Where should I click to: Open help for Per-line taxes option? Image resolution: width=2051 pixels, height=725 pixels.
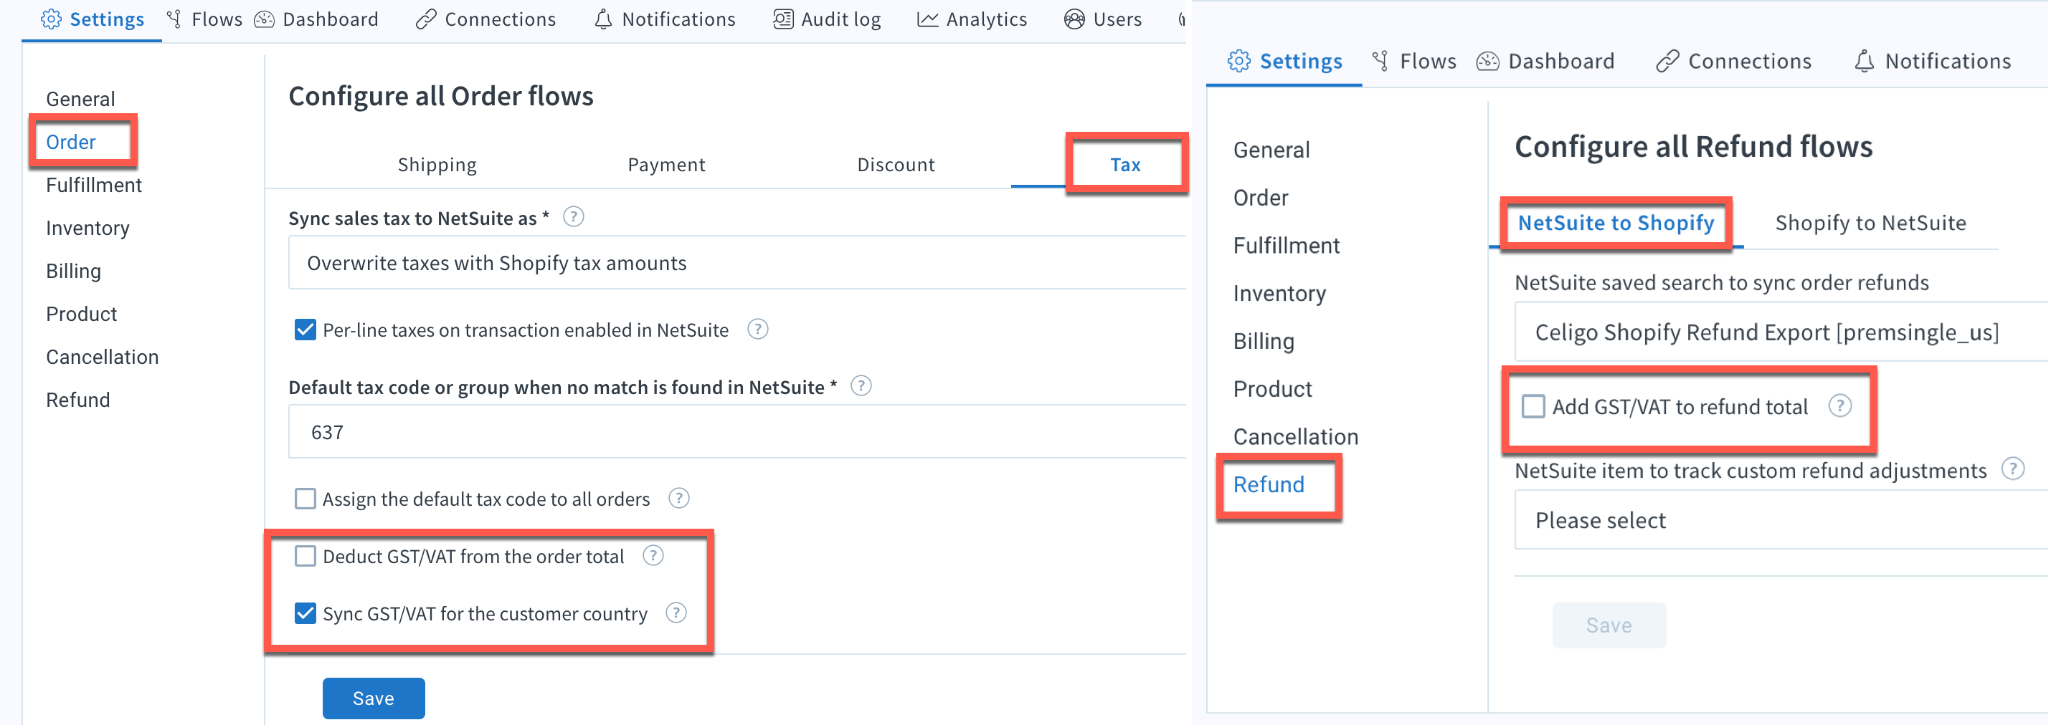[758, 329]
